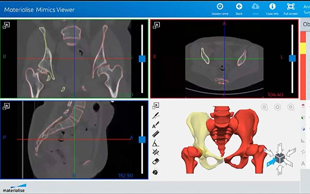
Task: Click the measurements icon in the right panel
Action: 303,140
